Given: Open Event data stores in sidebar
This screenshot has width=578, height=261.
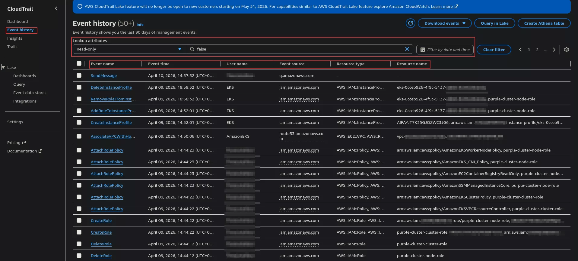Looking at the screenshot, I should (x=30, y=93).
